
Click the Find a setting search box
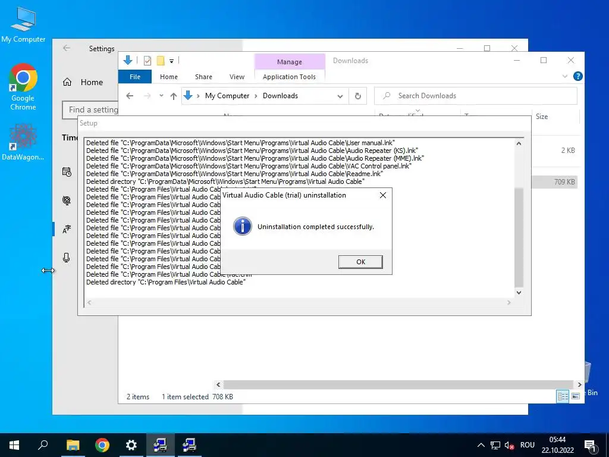pos(90,110)
